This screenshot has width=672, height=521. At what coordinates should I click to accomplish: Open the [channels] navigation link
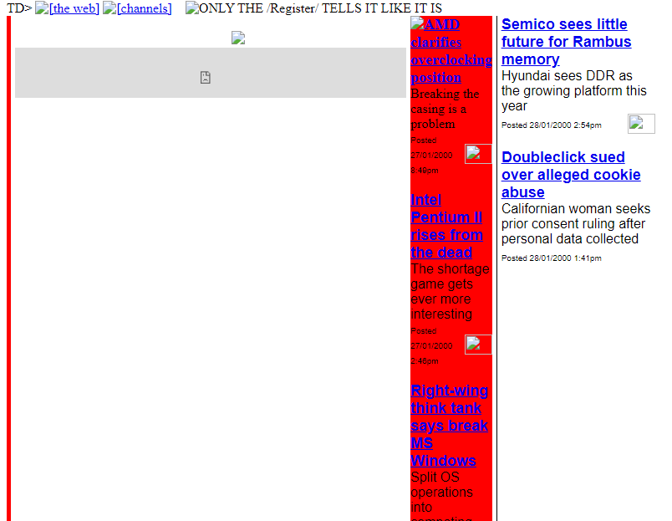tap(143, 8)
